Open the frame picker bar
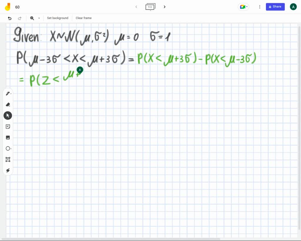The image size is (301, 241). (x=150, y=6)
